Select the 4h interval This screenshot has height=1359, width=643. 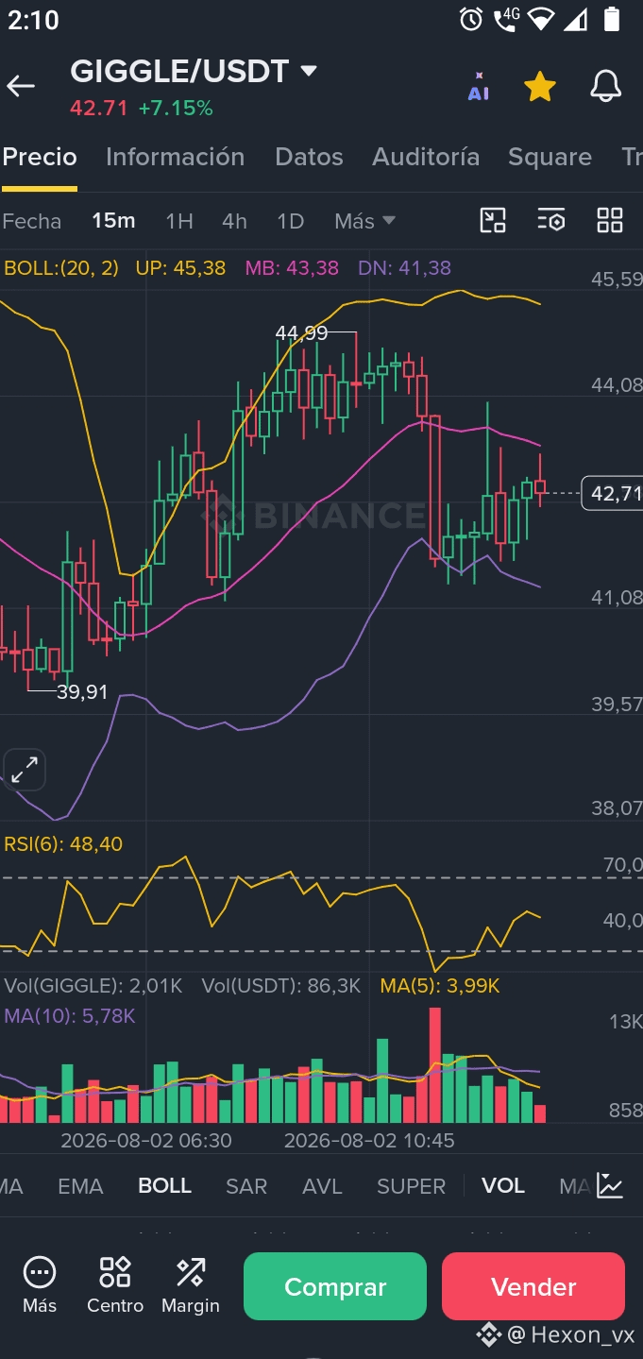click(x=234, y=221)
